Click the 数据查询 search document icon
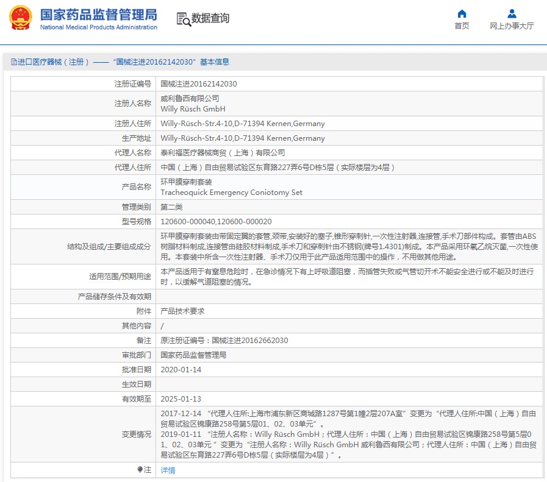This screenshot has height=482, width=547. click(184, 19)
